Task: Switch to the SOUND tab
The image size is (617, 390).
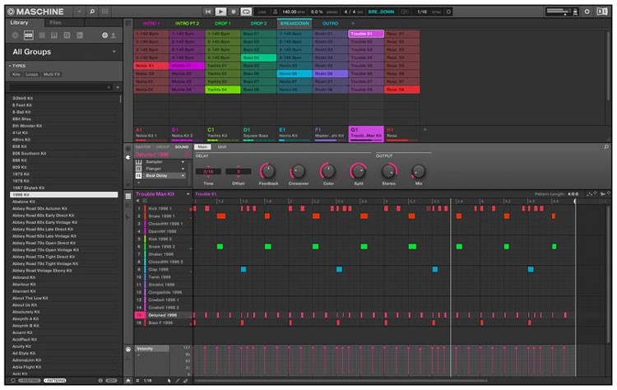Action: coord(182,147)
